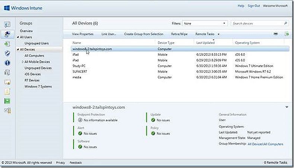Screen dimensions: 294x168
Task: Click the green check under Software
Action: [80, 147]
